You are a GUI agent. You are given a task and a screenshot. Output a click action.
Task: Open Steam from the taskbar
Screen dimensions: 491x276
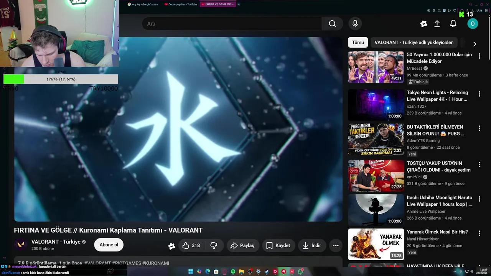[267, 271]
